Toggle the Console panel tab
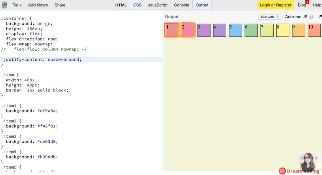322x175 pixels. pyautogui.click(x=182, y=5)
